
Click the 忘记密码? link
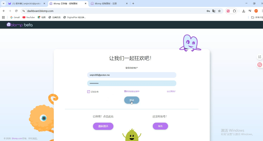171,91
